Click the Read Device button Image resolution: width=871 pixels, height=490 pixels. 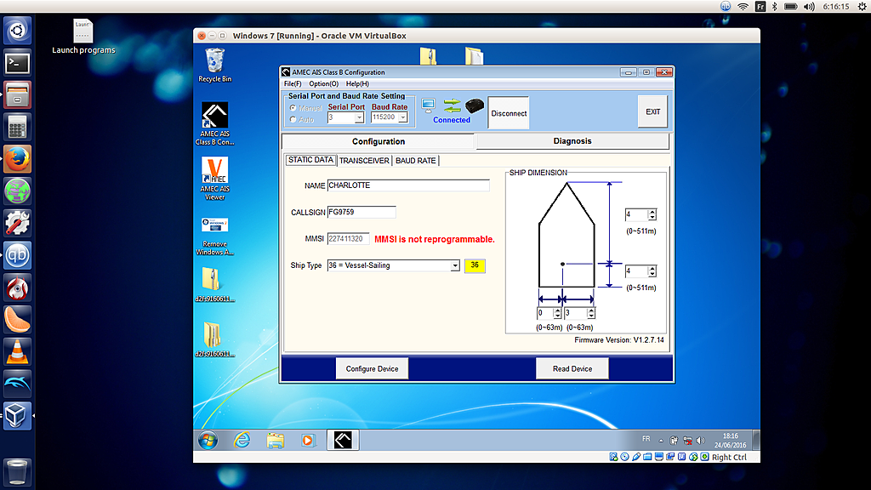coord(572,369)
